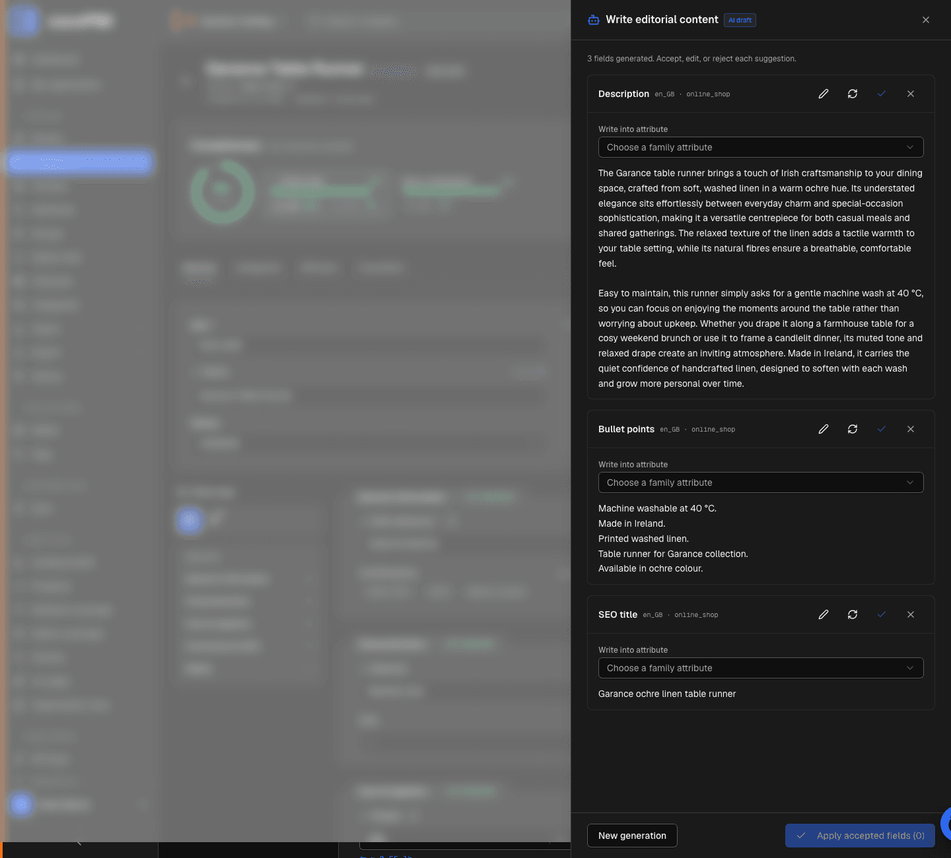951x858 pixels.
Task: Click the AI draft badge
Action: click(740, 20)
